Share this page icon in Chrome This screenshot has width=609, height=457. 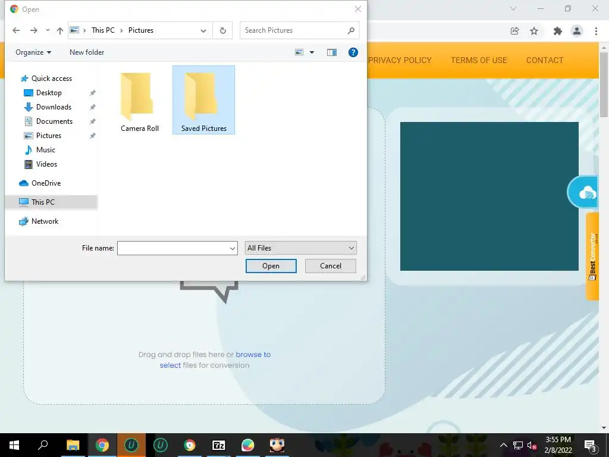click(515, 31)
